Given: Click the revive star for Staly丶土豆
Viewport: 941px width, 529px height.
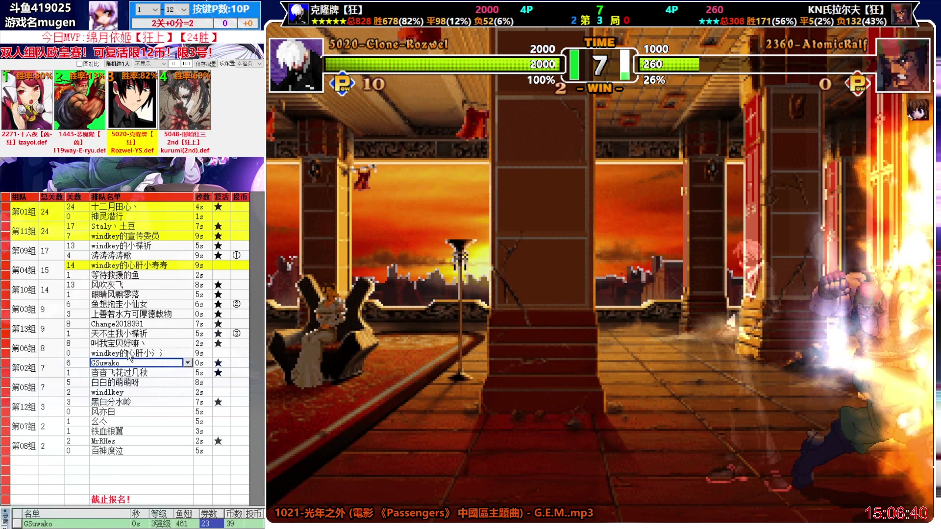Looking at the screenshot, I should coord(218,226).
